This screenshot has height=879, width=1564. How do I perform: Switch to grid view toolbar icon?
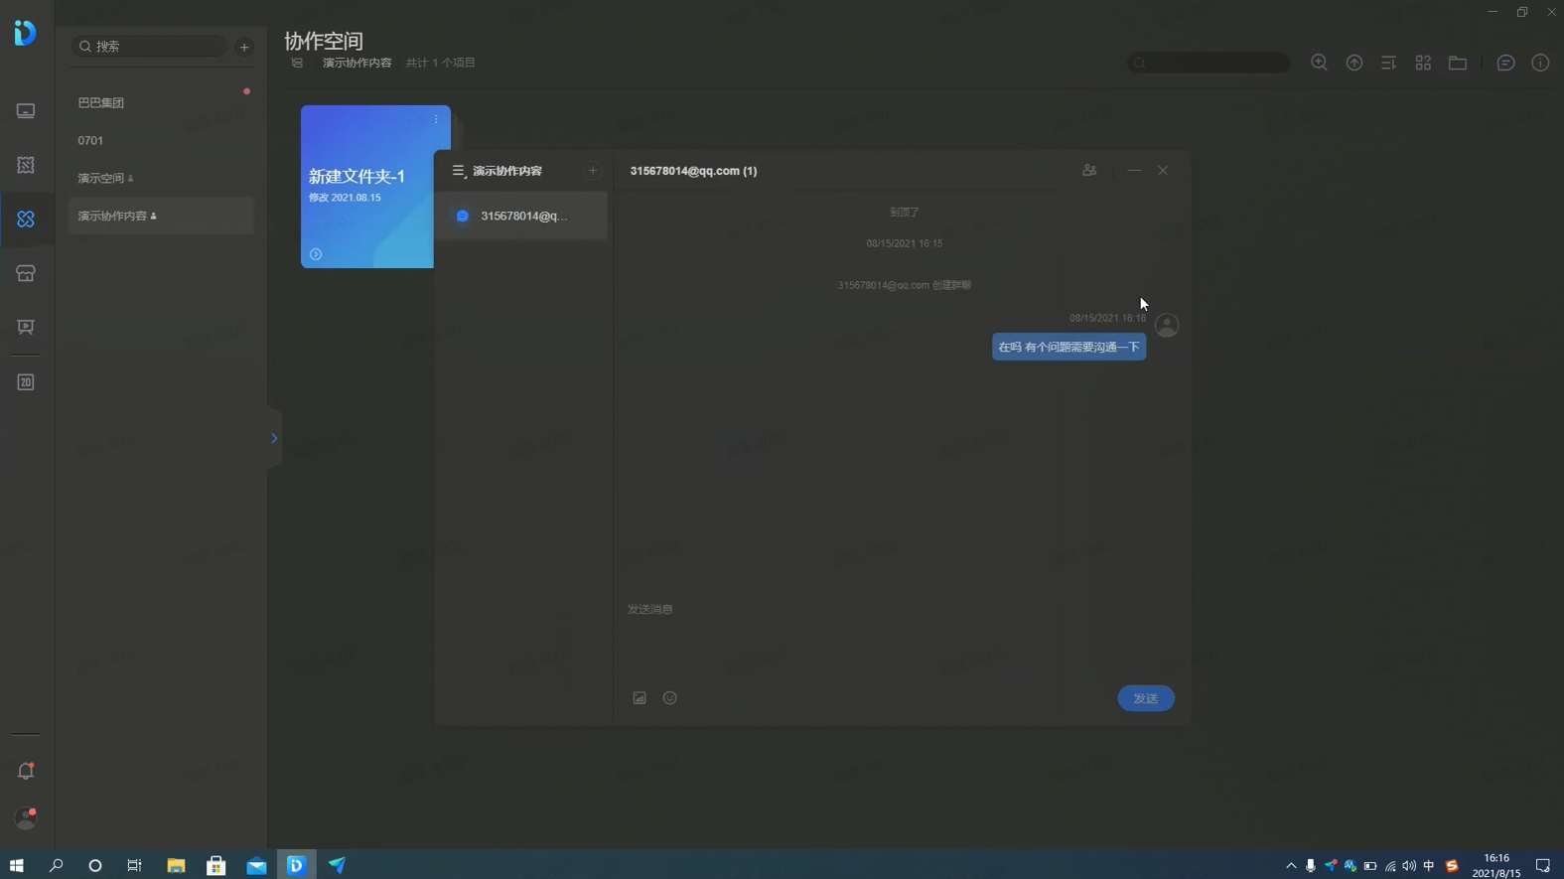point(1423,63)
